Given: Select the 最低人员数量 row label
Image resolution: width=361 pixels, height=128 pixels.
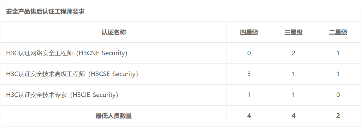Looking at the screenshot, I should 113,116.
